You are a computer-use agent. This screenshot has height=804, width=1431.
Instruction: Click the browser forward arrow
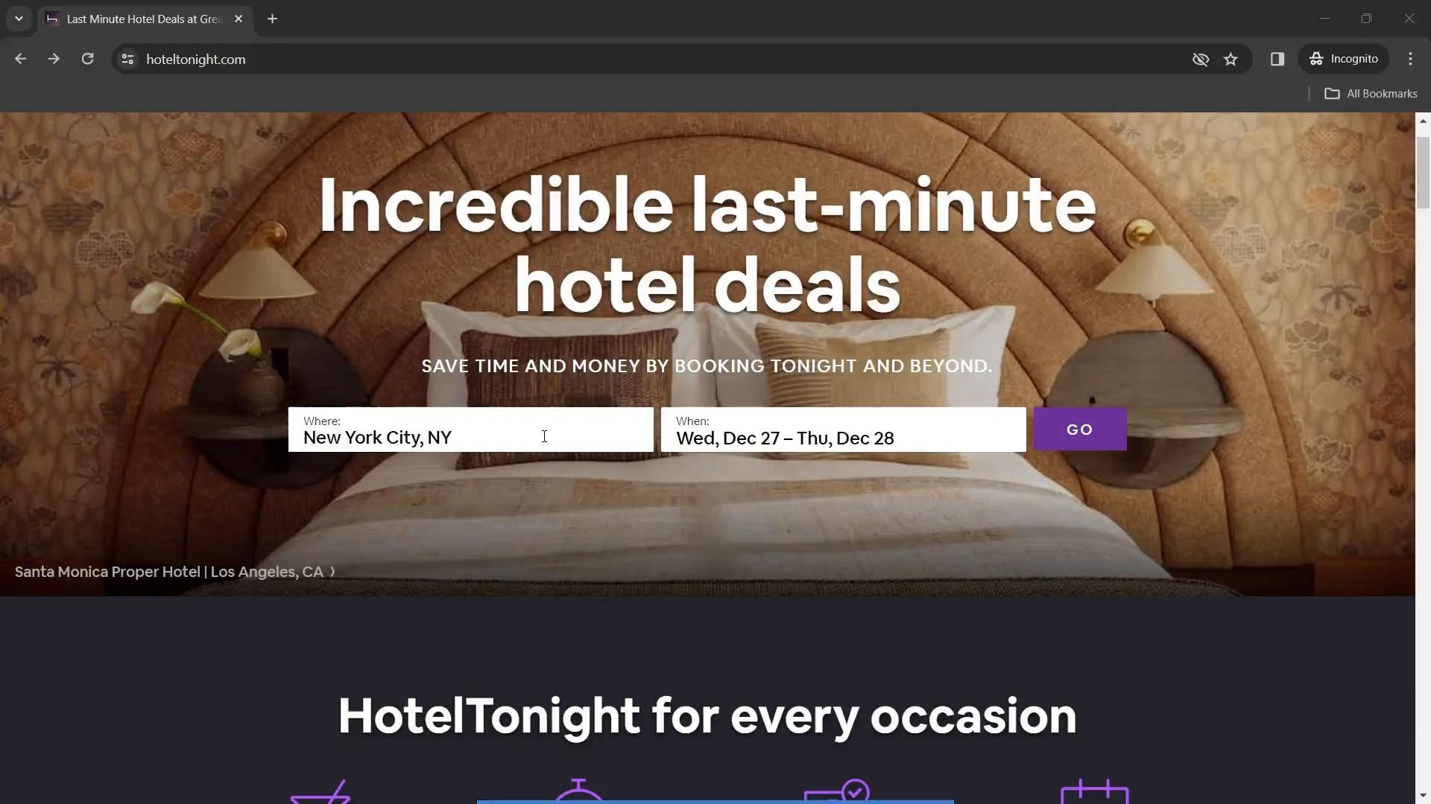coord(54,59)
